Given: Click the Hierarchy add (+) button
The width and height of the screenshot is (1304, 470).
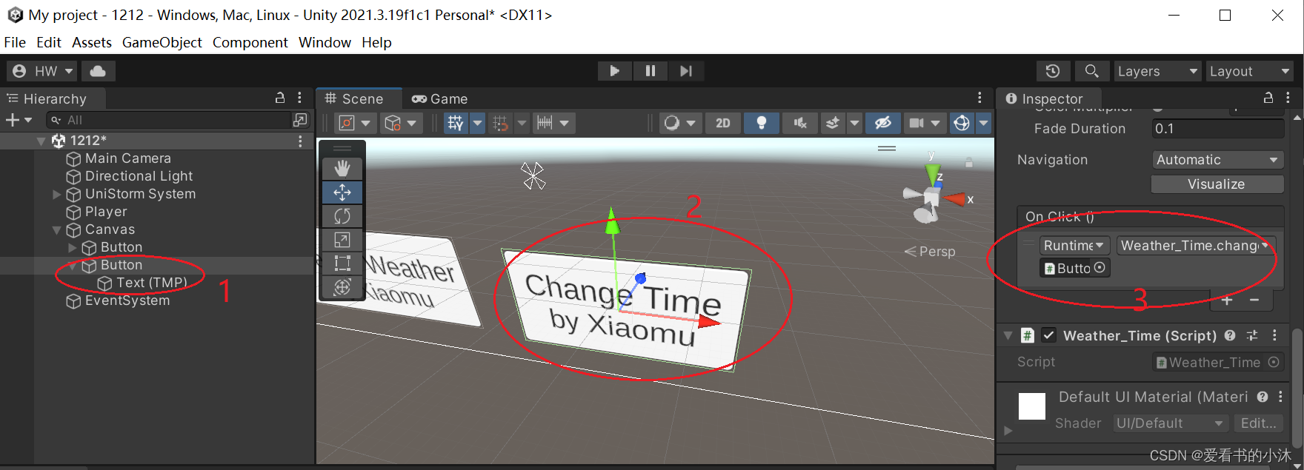Looking at the screenshot, I should point(19,120).
